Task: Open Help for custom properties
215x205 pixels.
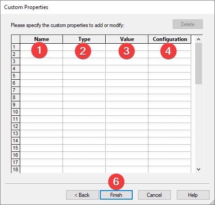Action: pos(193,195)
